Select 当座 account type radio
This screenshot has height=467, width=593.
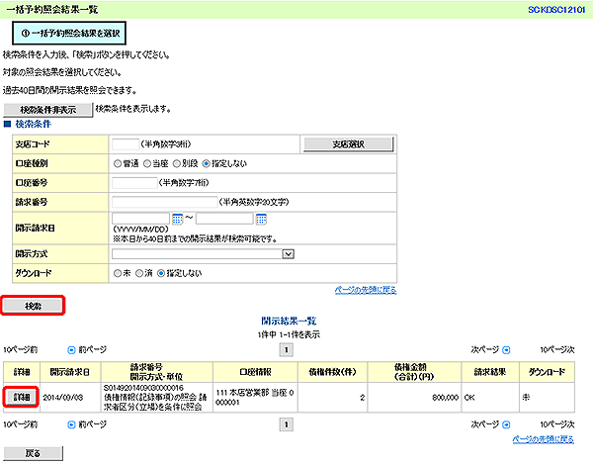point(147,163)
